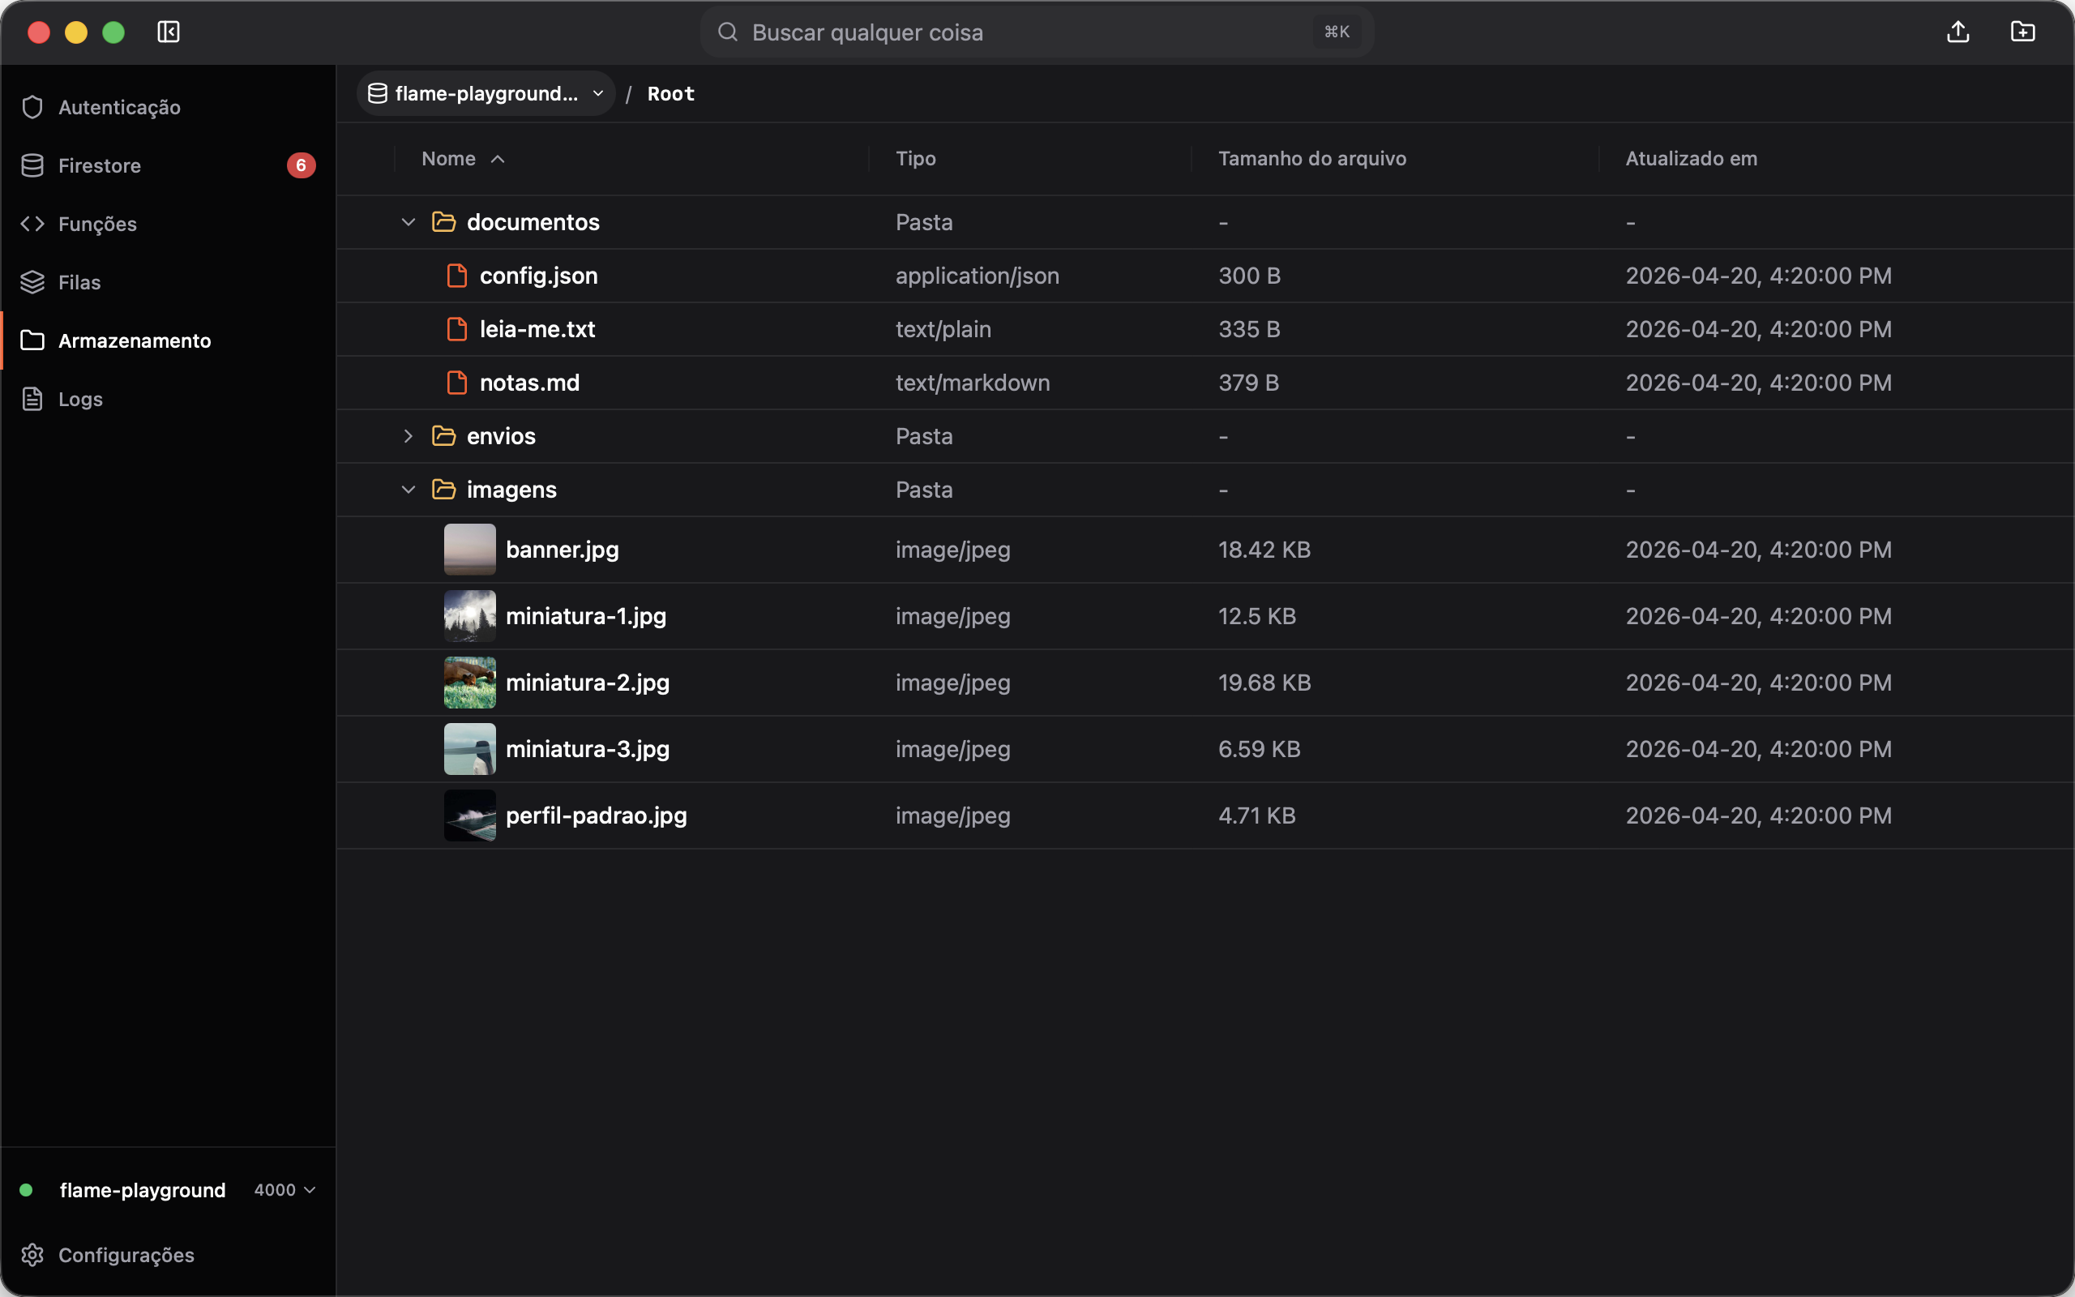Viewport: 2075px width, 1297px height.
Task: Open the miniatura-2.jpg thumbnail
Action: point(470,682)
